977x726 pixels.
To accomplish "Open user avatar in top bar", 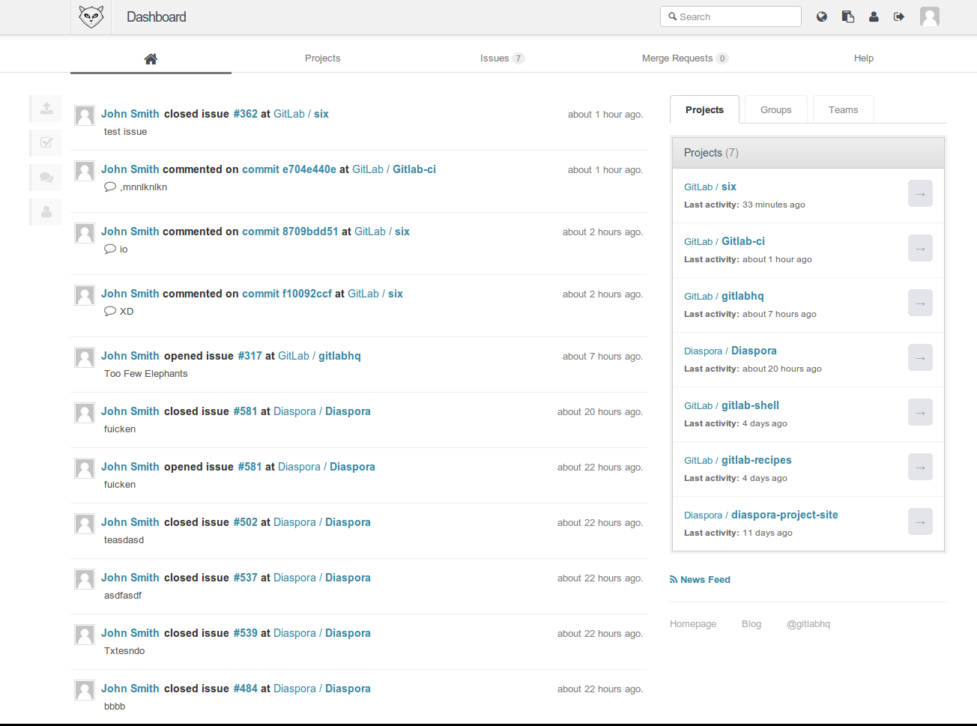I will point(930,16).
